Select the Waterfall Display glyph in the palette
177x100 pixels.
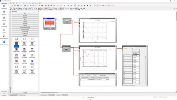pyautogui.click(x=32, y=62)
